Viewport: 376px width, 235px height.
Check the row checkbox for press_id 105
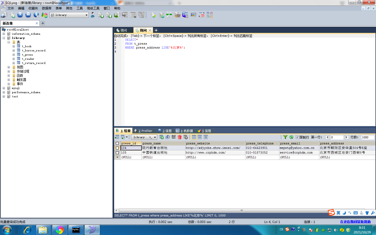tap(117, 153)
